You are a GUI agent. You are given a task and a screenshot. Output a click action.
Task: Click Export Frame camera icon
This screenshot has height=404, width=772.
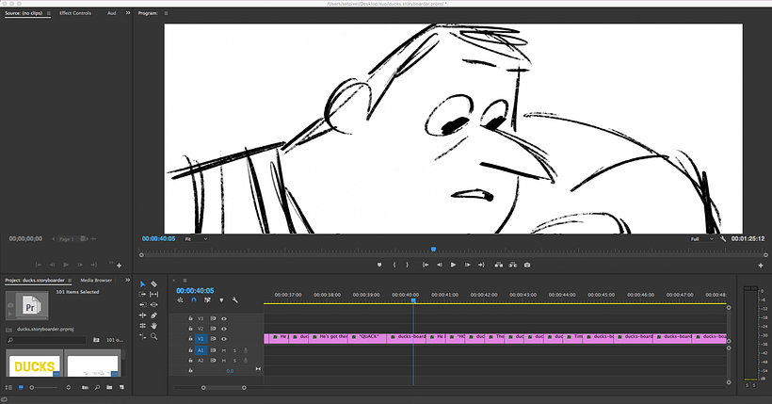(527, 266)
